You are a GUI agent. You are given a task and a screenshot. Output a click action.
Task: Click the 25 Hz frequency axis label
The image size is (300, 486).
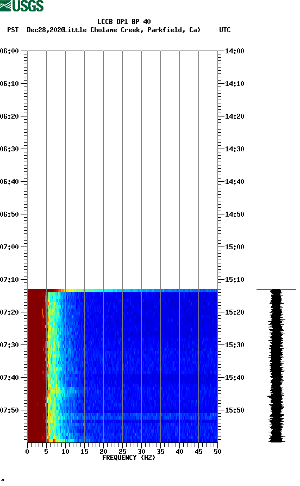[x=122, y=452]
